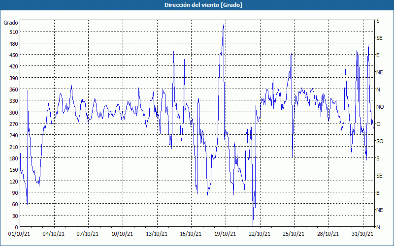394x246 pixels.
Task: Click the 150 y-axis value
Action: pos(13,170)
